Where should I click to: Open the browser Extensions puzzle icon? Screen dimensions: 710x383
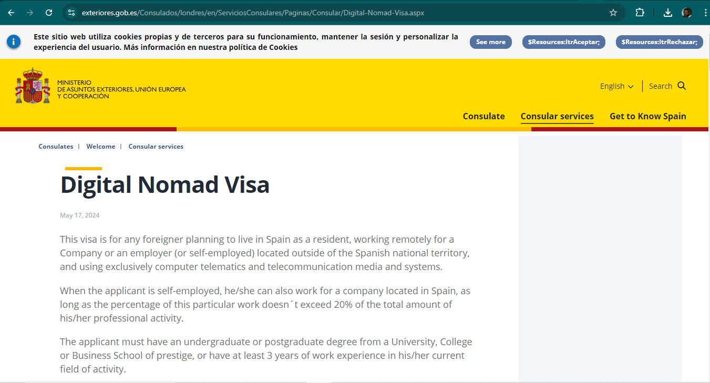640,13
